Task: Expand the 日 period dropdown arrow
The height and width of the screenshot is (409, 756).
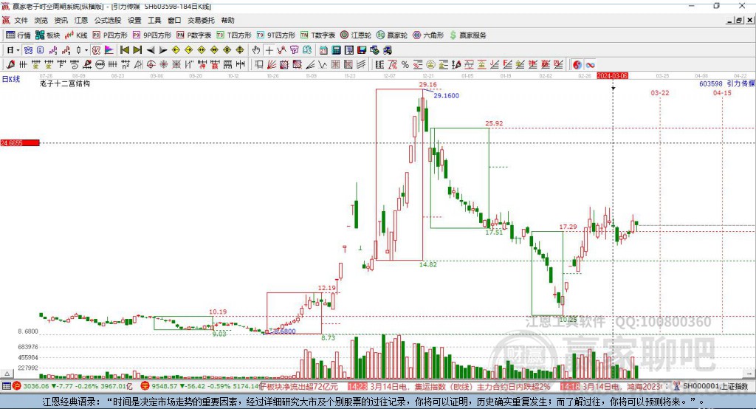Action: pos(18,50)
